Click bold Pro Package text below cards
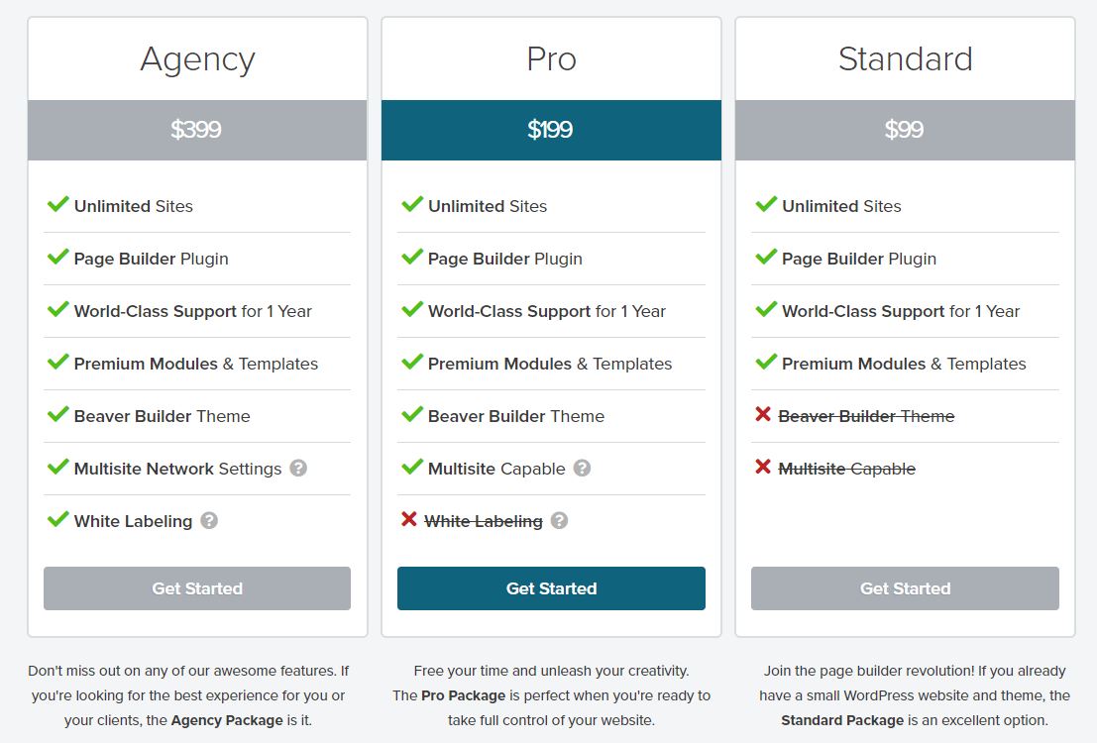Screen dimensions: 1097x743 pyautogui.click(x=463, y=695)
